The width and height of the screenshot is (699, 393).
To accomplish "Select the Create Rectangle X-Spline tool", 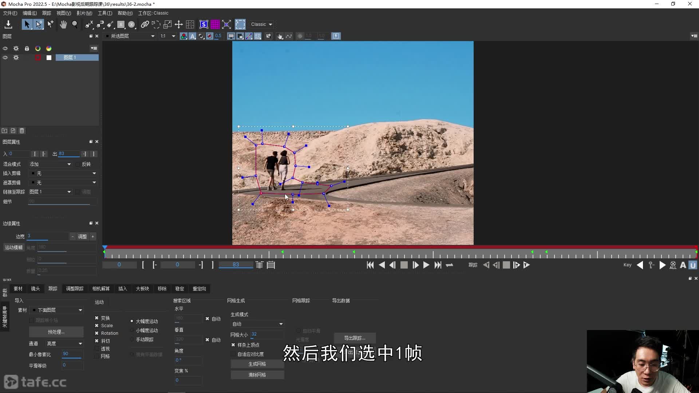I will click(121, 24).
